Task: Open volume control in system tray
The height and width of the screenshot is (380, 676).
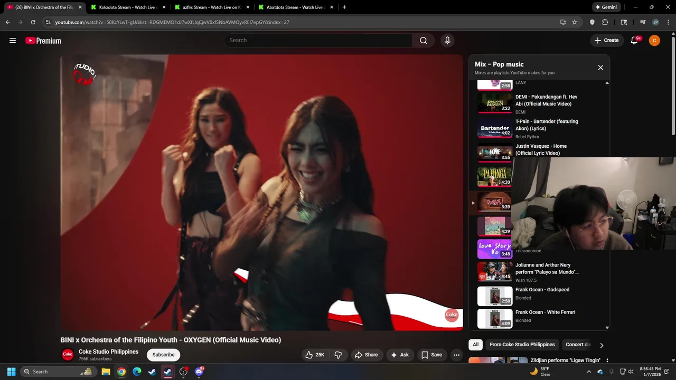Action: point(631,372)
